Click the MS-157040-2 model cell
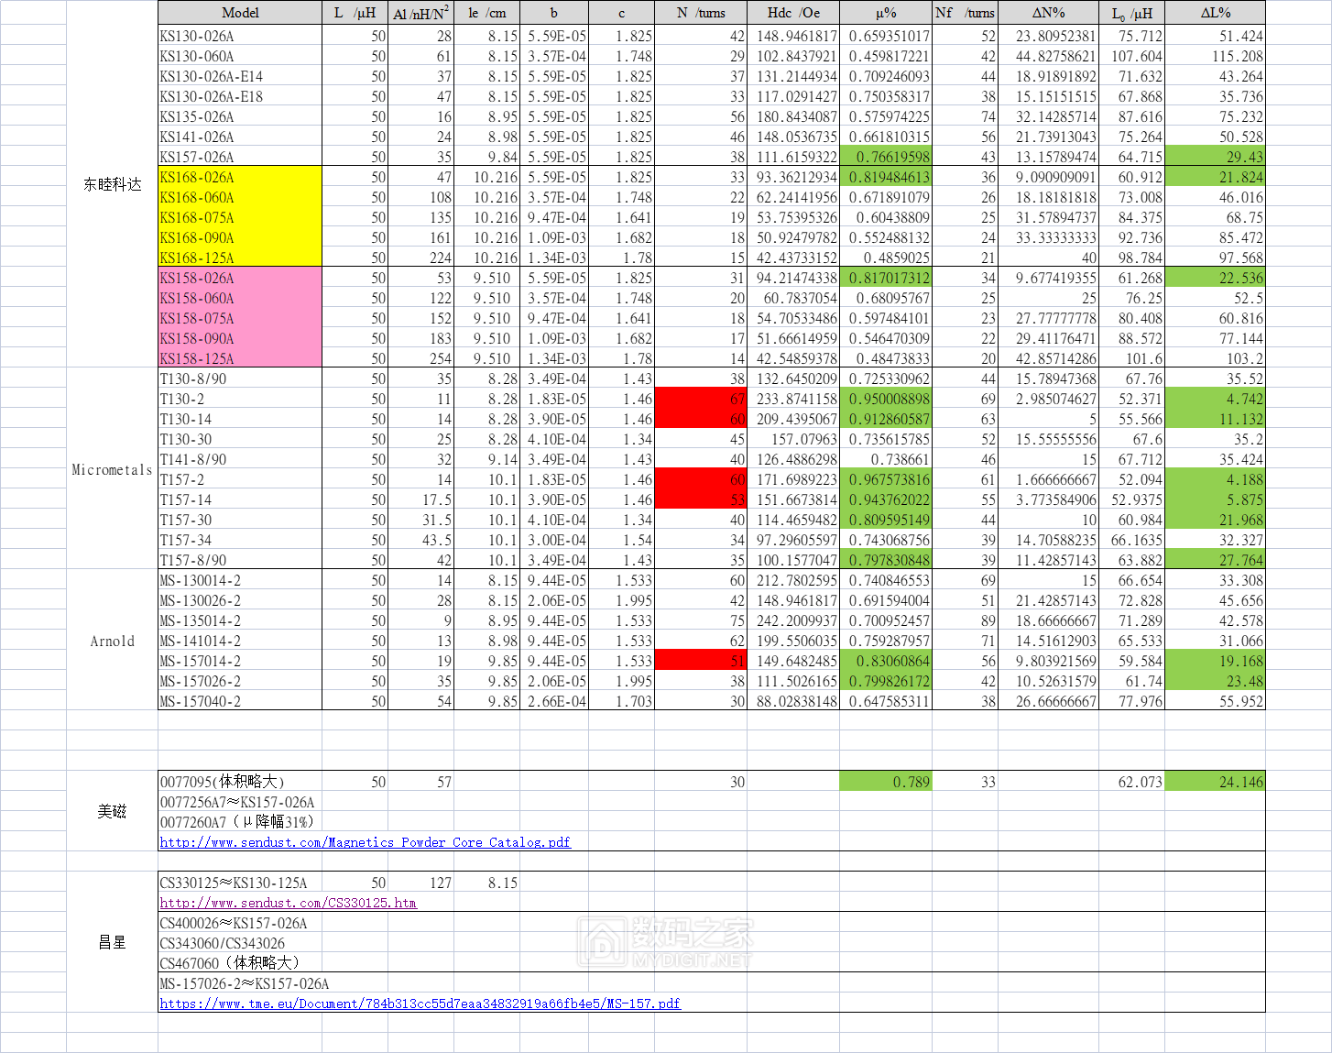Screen dimensions: 1332x1053 click(x=240, y=701)
